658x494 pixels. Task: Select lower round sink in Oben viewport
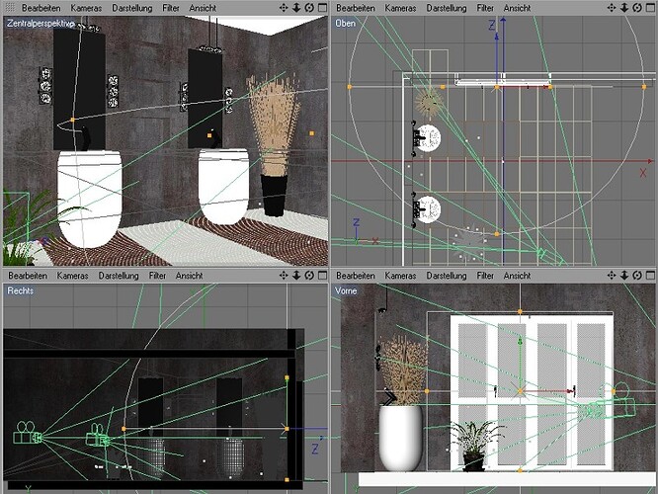(427, 209)
